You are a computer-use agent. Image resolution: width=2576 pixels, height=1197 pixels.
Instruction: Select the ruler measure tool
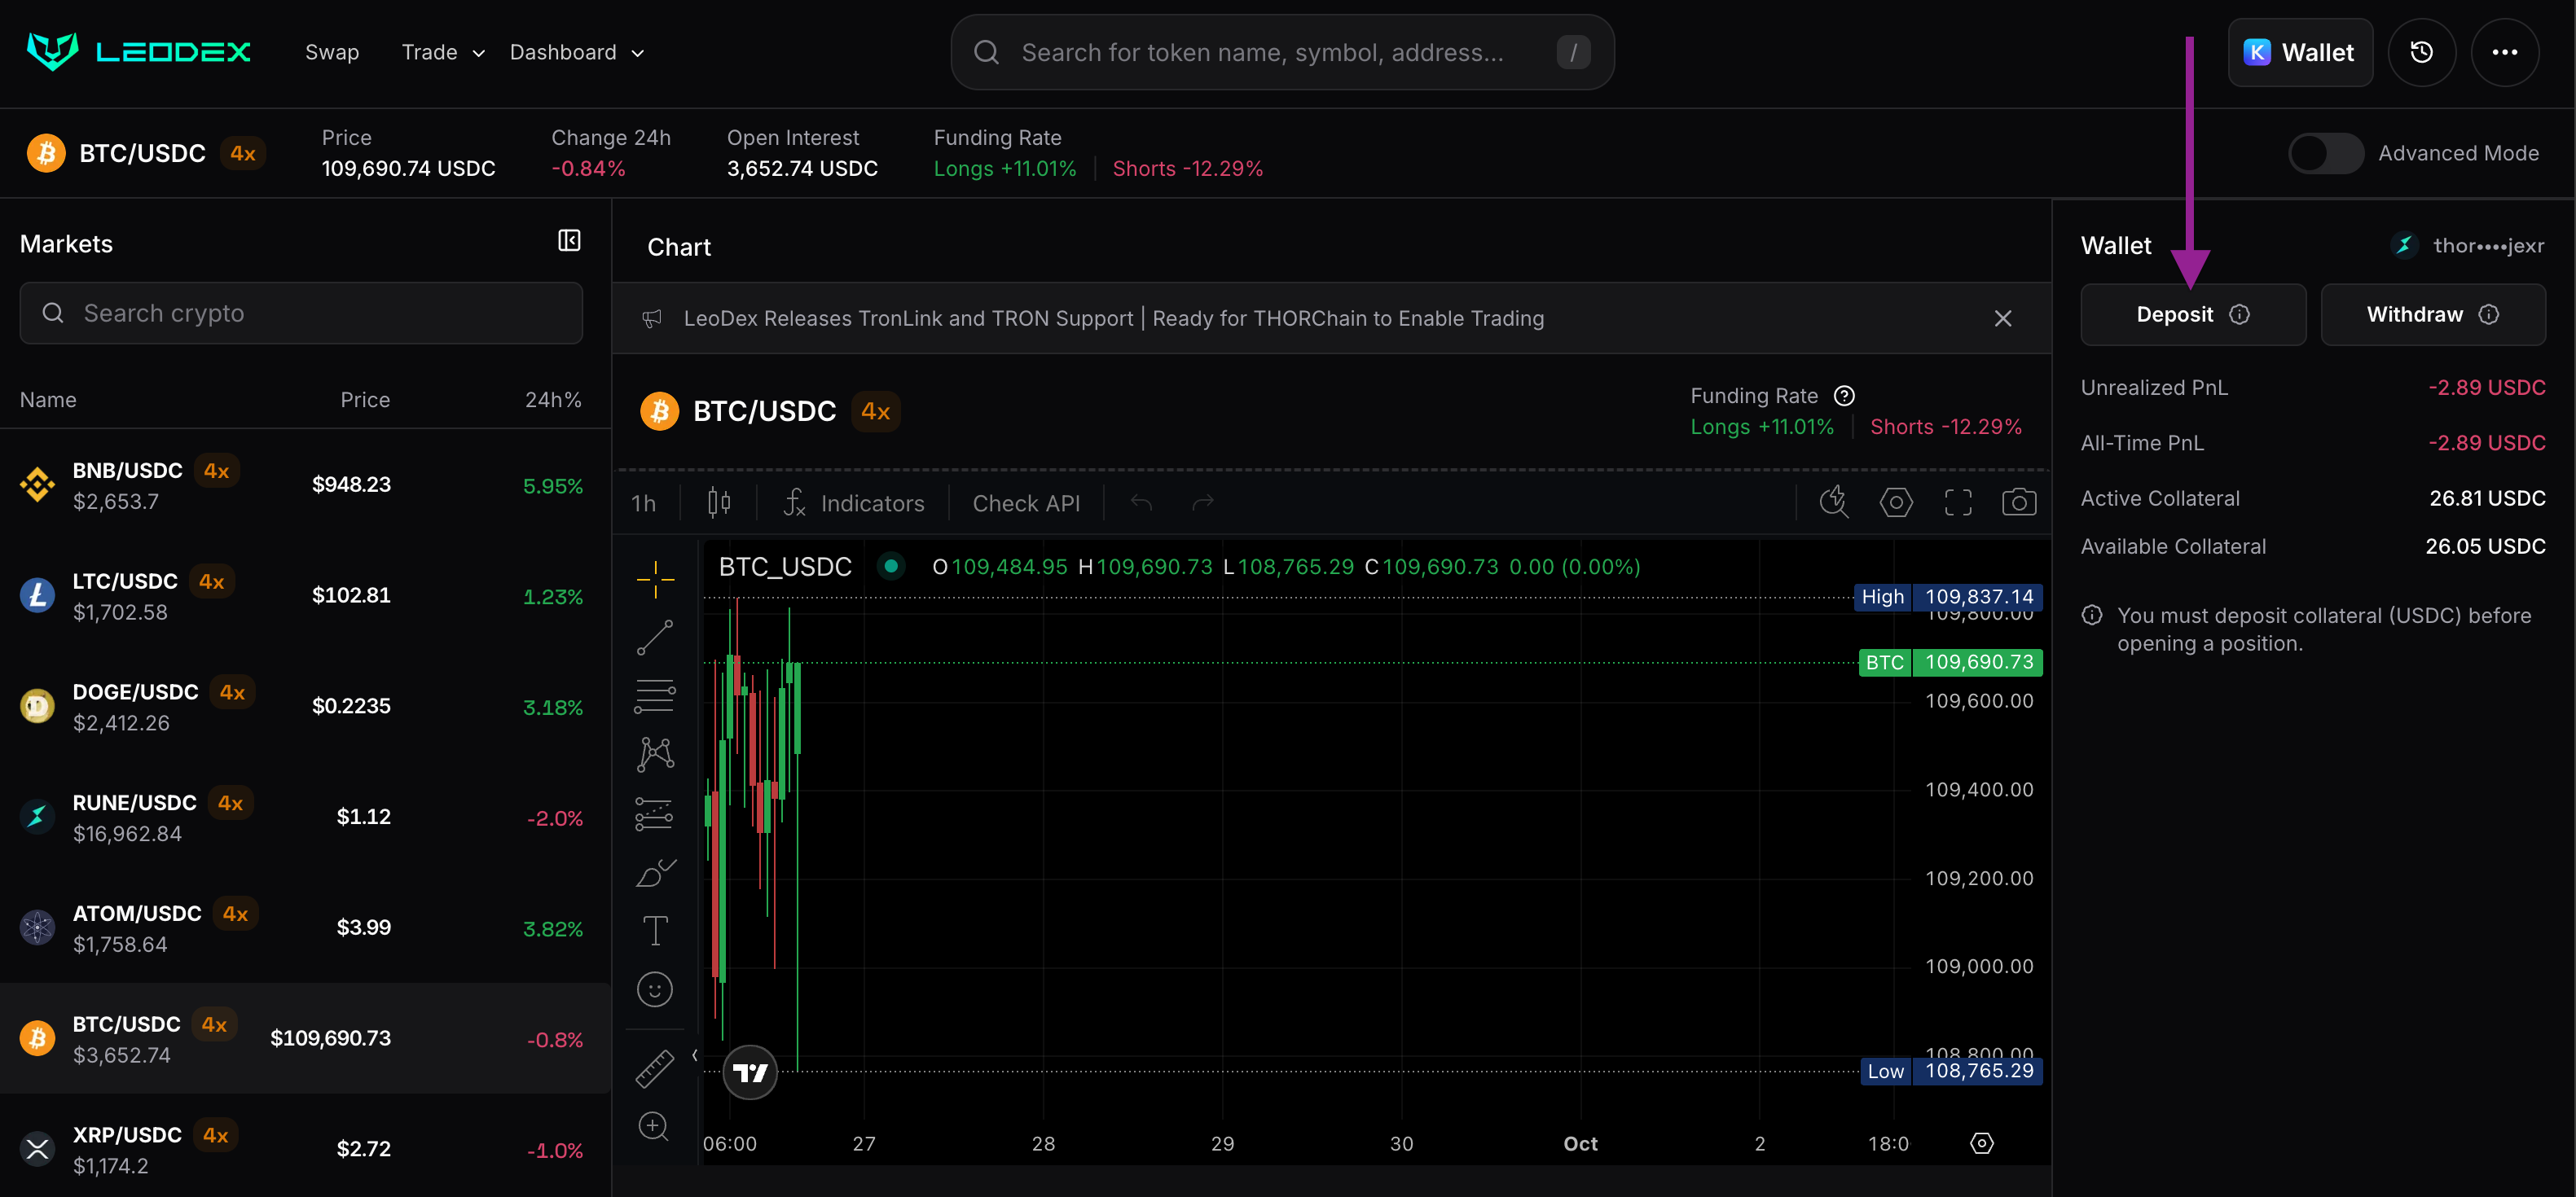[x=655, y=1068]
